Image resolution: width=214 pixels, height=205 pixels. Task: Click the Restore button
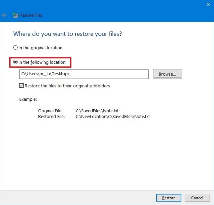pos(169,198)
